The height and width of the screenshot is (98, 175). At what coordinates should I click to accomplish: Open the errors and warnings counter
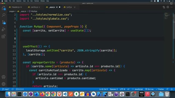(x=20, y=89)
